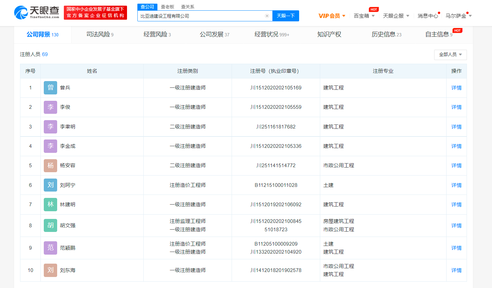Clear the search box with the X icon
This screenshot has height=288, width=492.
[x=267, y=16]
